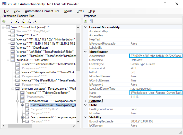The height and width of the screenshot is (135, 183).
Task: Click the property list icon in Properties toolbar
Action: click(x=91, y=22)
